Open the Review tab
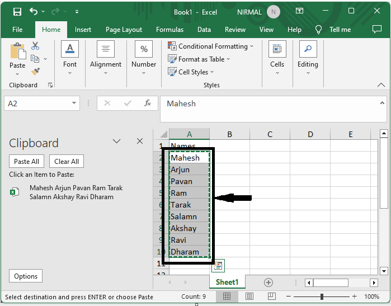The image size is (391, 306). (x=235, y=30)
